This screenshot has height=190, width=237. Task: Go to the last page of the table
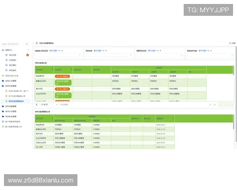[x=232, y=104]
